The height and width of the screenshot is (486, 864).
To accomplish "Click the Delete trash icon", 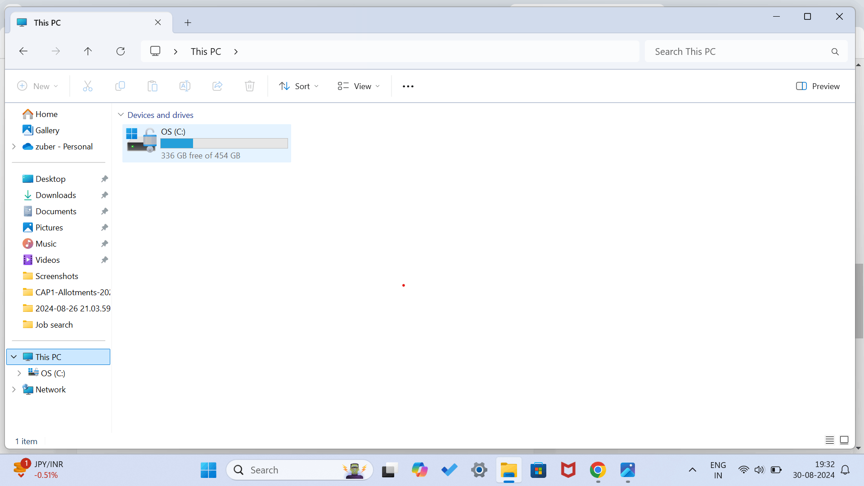I will (x=250, y=86).
